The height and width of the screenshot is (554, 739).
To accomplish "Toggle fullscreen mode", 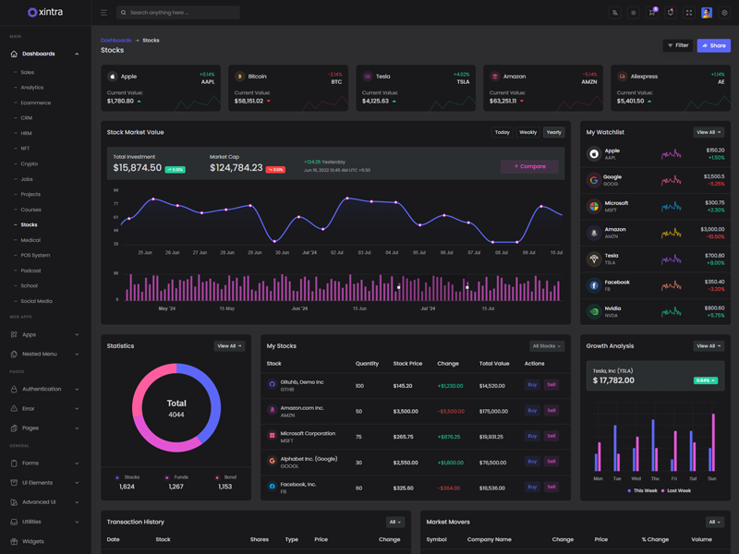I will (x=688, y=13).
